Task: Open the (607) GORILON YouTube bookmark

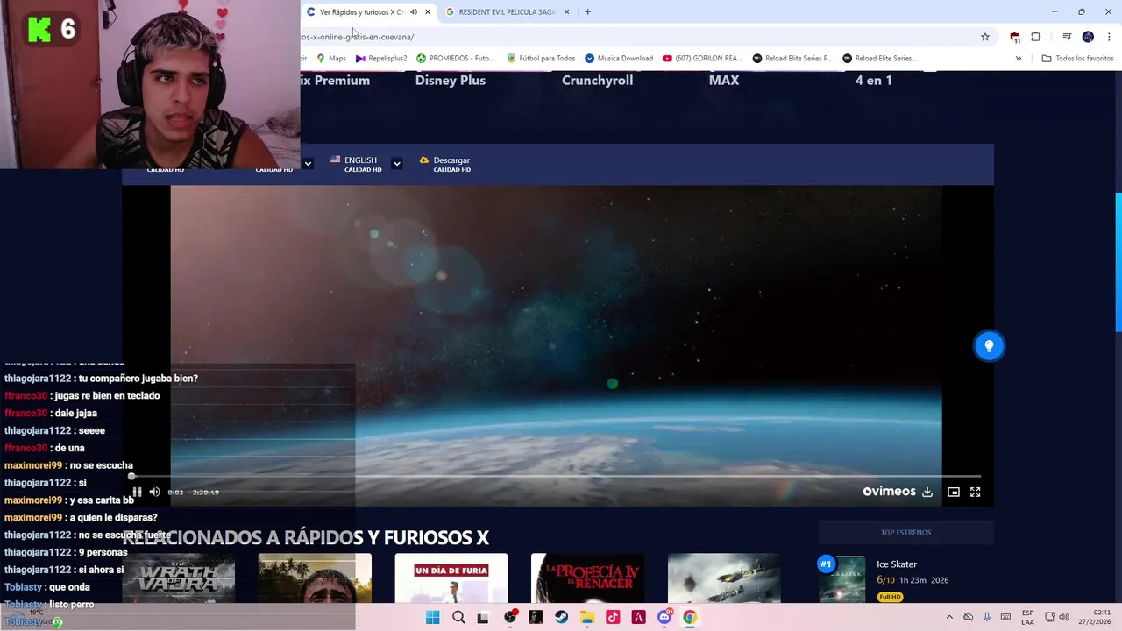Action: 702,59
